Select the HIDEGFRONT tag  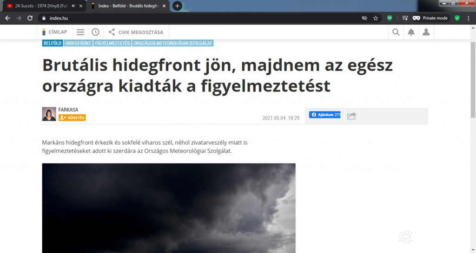[78, 43]
